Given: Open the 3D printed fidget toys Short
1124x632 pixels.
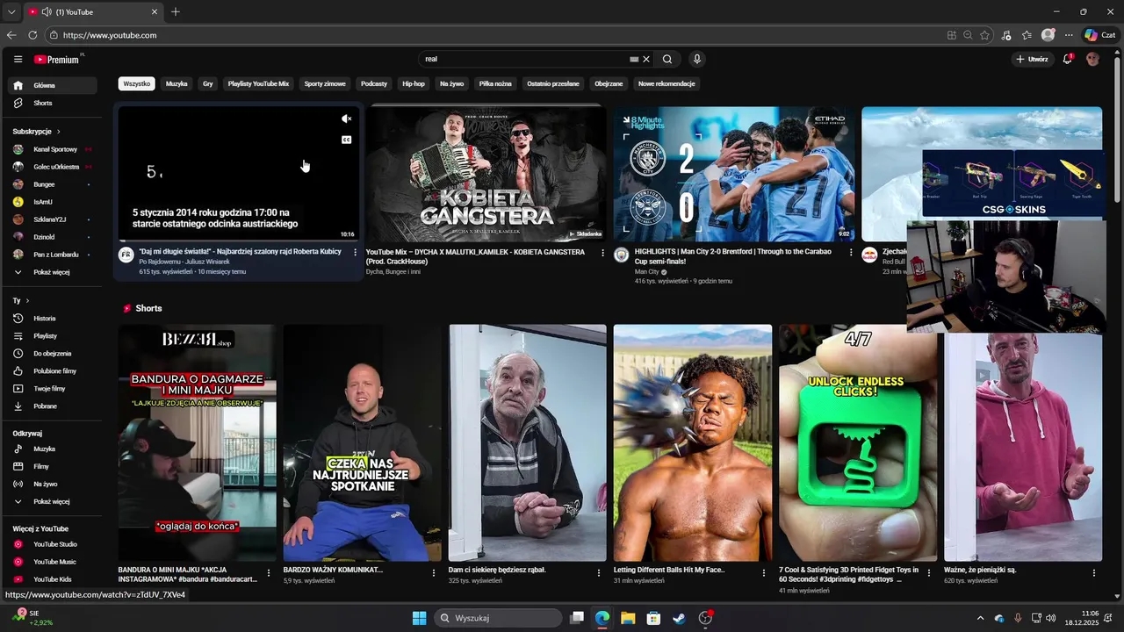Looking at the screenshot, I should pyautogui.click(x=858, y=443).
